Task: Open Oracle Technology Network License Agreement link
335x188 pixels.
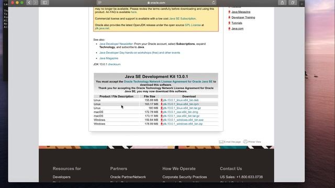Action: (168, 81)
